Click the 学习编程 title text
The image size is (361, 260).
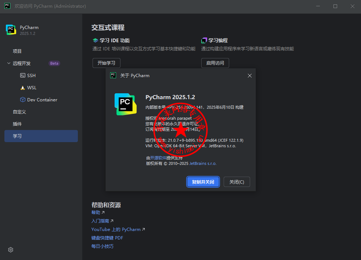218,40
